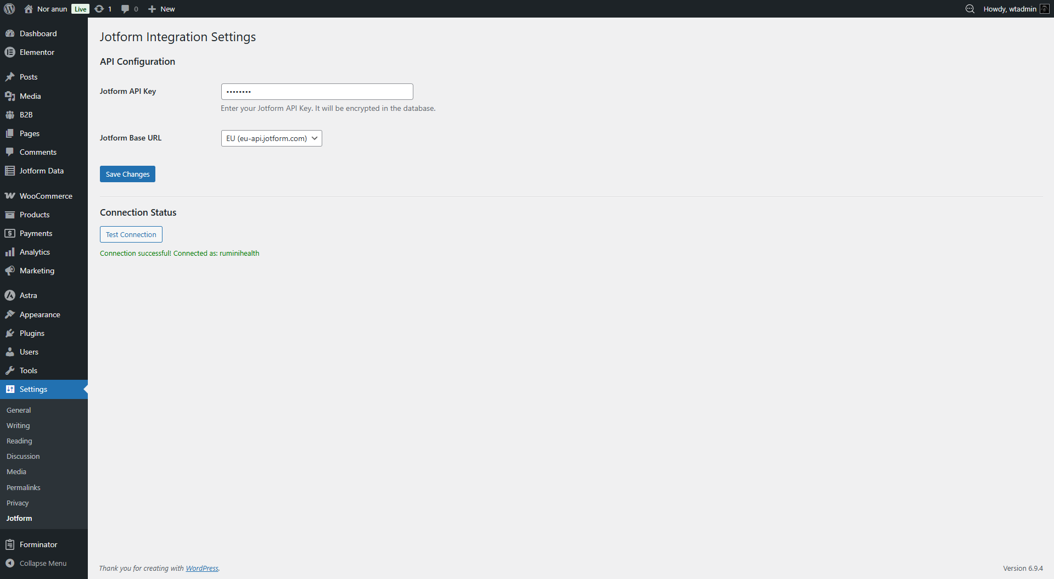Click the Plugins sidebar icon

[10, 333]
